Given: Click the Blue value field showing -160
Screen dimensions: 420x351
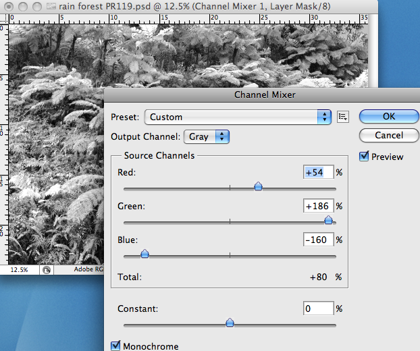Looking at the screenshot, I should pyautogui.click(x=319, y=240).
